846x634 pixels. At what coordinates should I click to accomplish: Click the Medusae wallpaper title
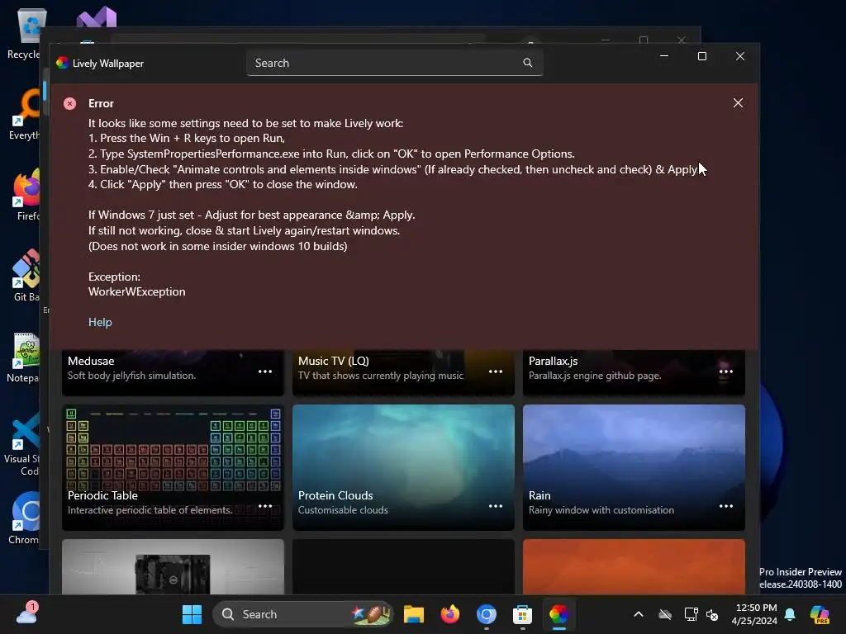[x=91, y=361]
